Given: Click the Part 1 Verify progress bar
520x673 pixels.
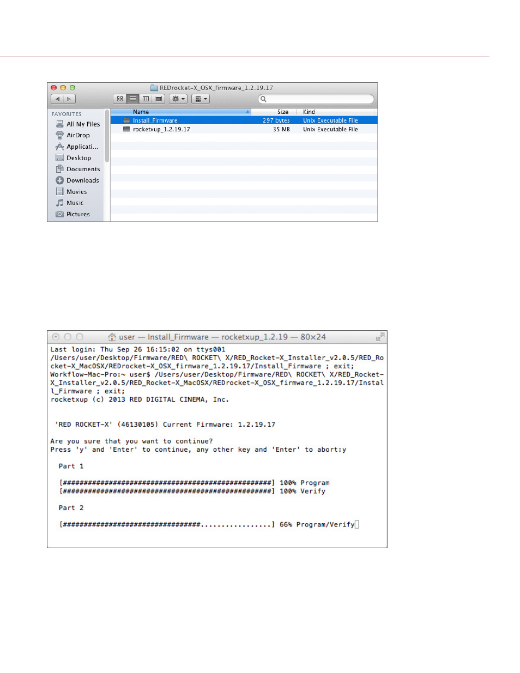Looking at the screenshot, I should (x=167, y=491).
